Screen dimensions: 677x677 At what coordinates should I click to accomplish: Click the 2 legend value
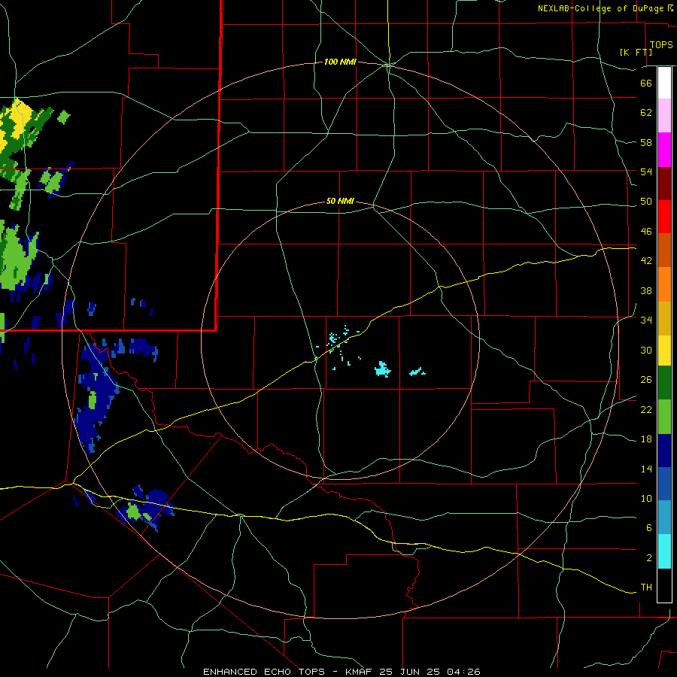pyautogui.click(x=648, y=558)
